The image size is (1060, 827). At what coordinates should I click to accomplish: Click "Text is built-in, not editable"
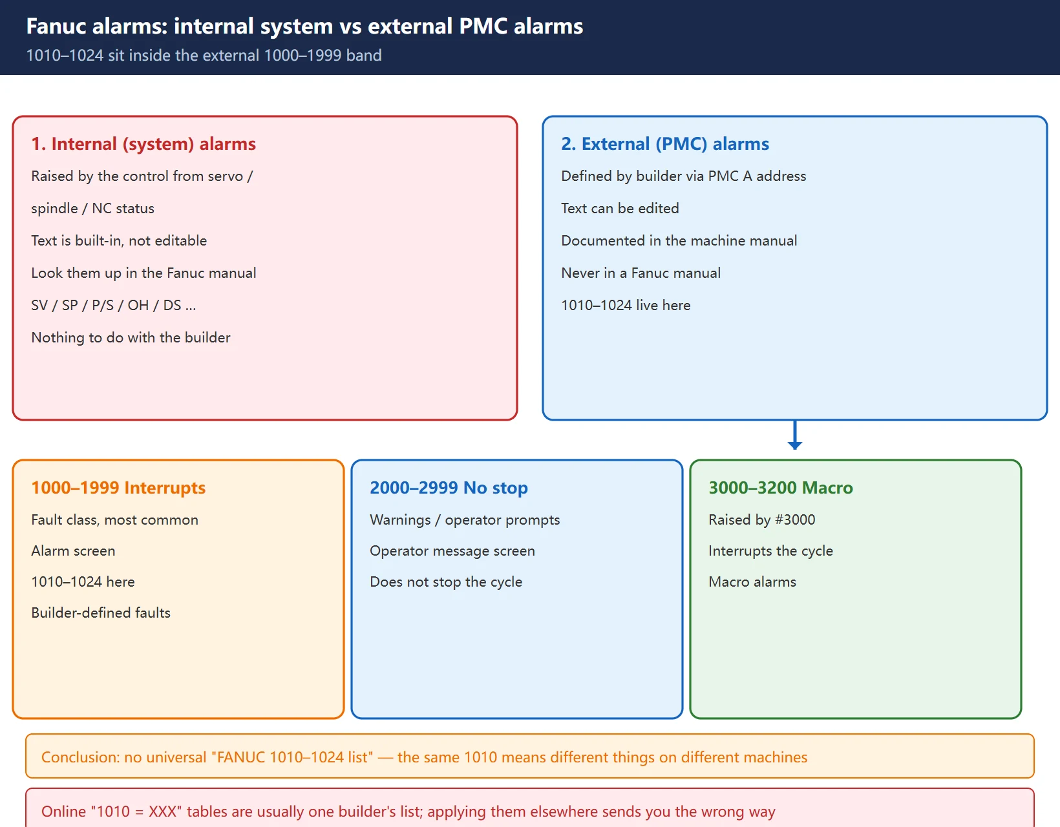[x=119, y=241]
